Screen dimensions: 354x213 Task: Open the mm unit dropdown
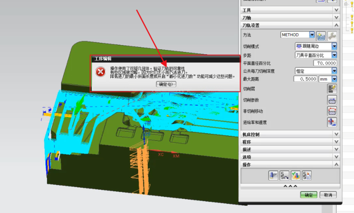click(x=334, y=79)
